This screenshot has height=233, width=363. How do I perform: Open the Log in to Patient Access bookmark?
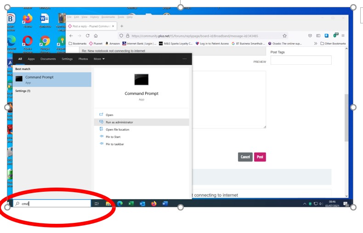(x=212, y=44)
